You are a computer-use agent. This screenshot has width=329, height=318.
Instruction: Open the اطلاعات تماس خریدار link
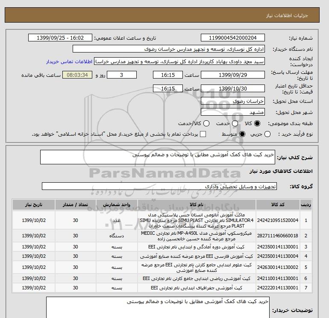[x=69, y=61]
